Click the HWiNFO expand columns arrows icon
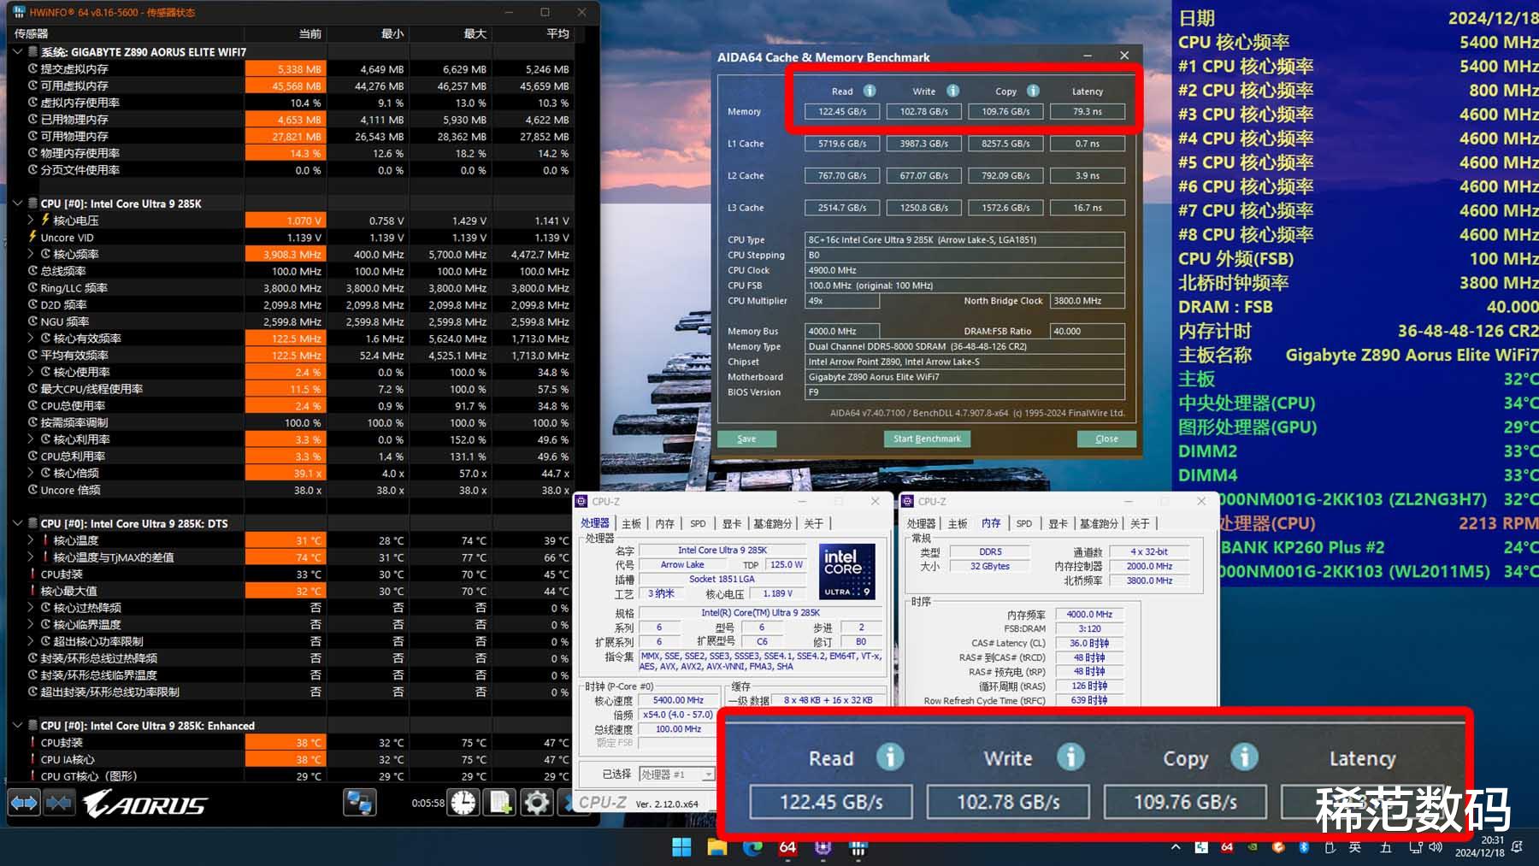The image size is (1539, 866). (24, 803)
